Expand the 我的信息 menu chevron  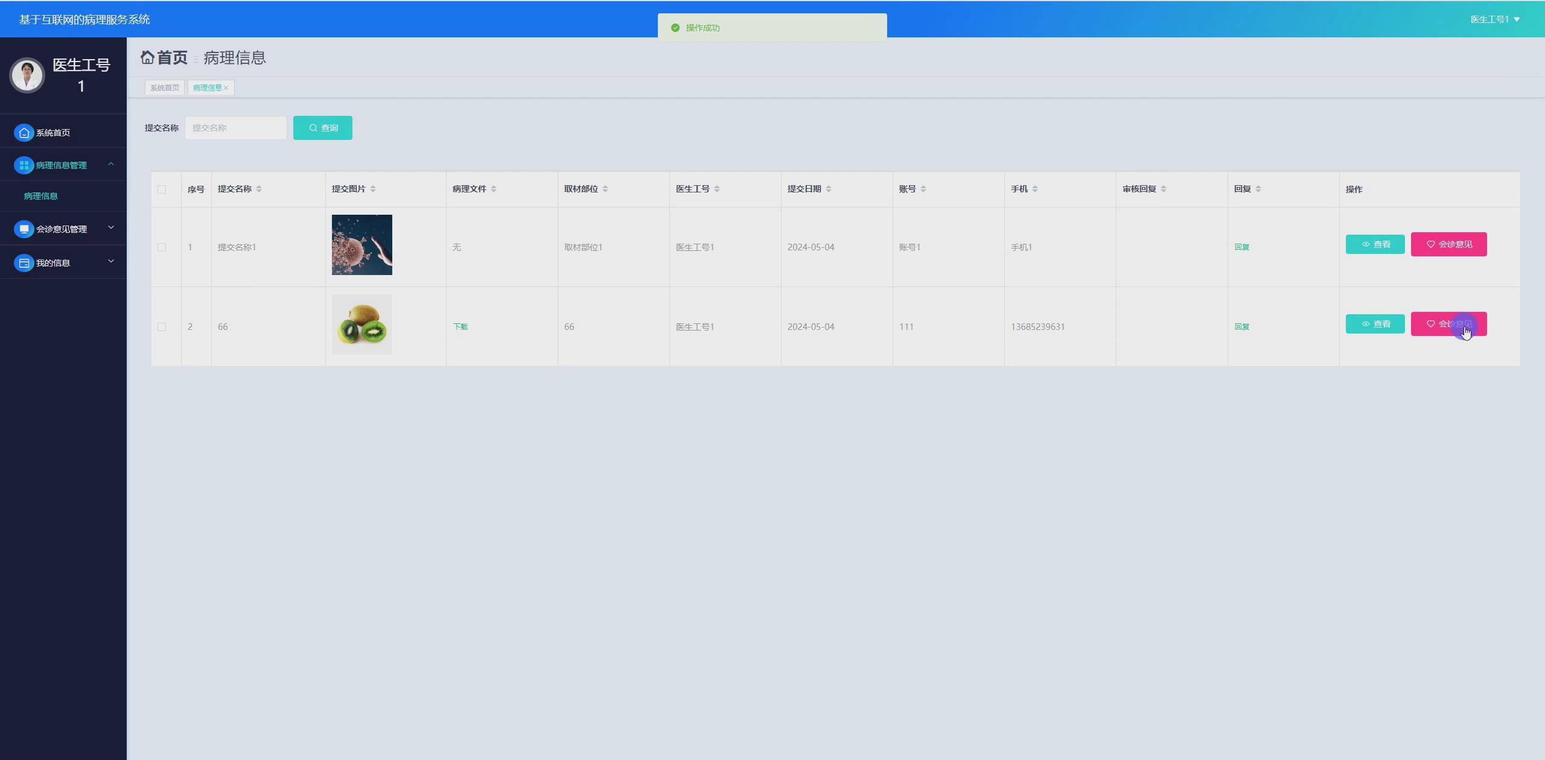(x=111, y=262)
